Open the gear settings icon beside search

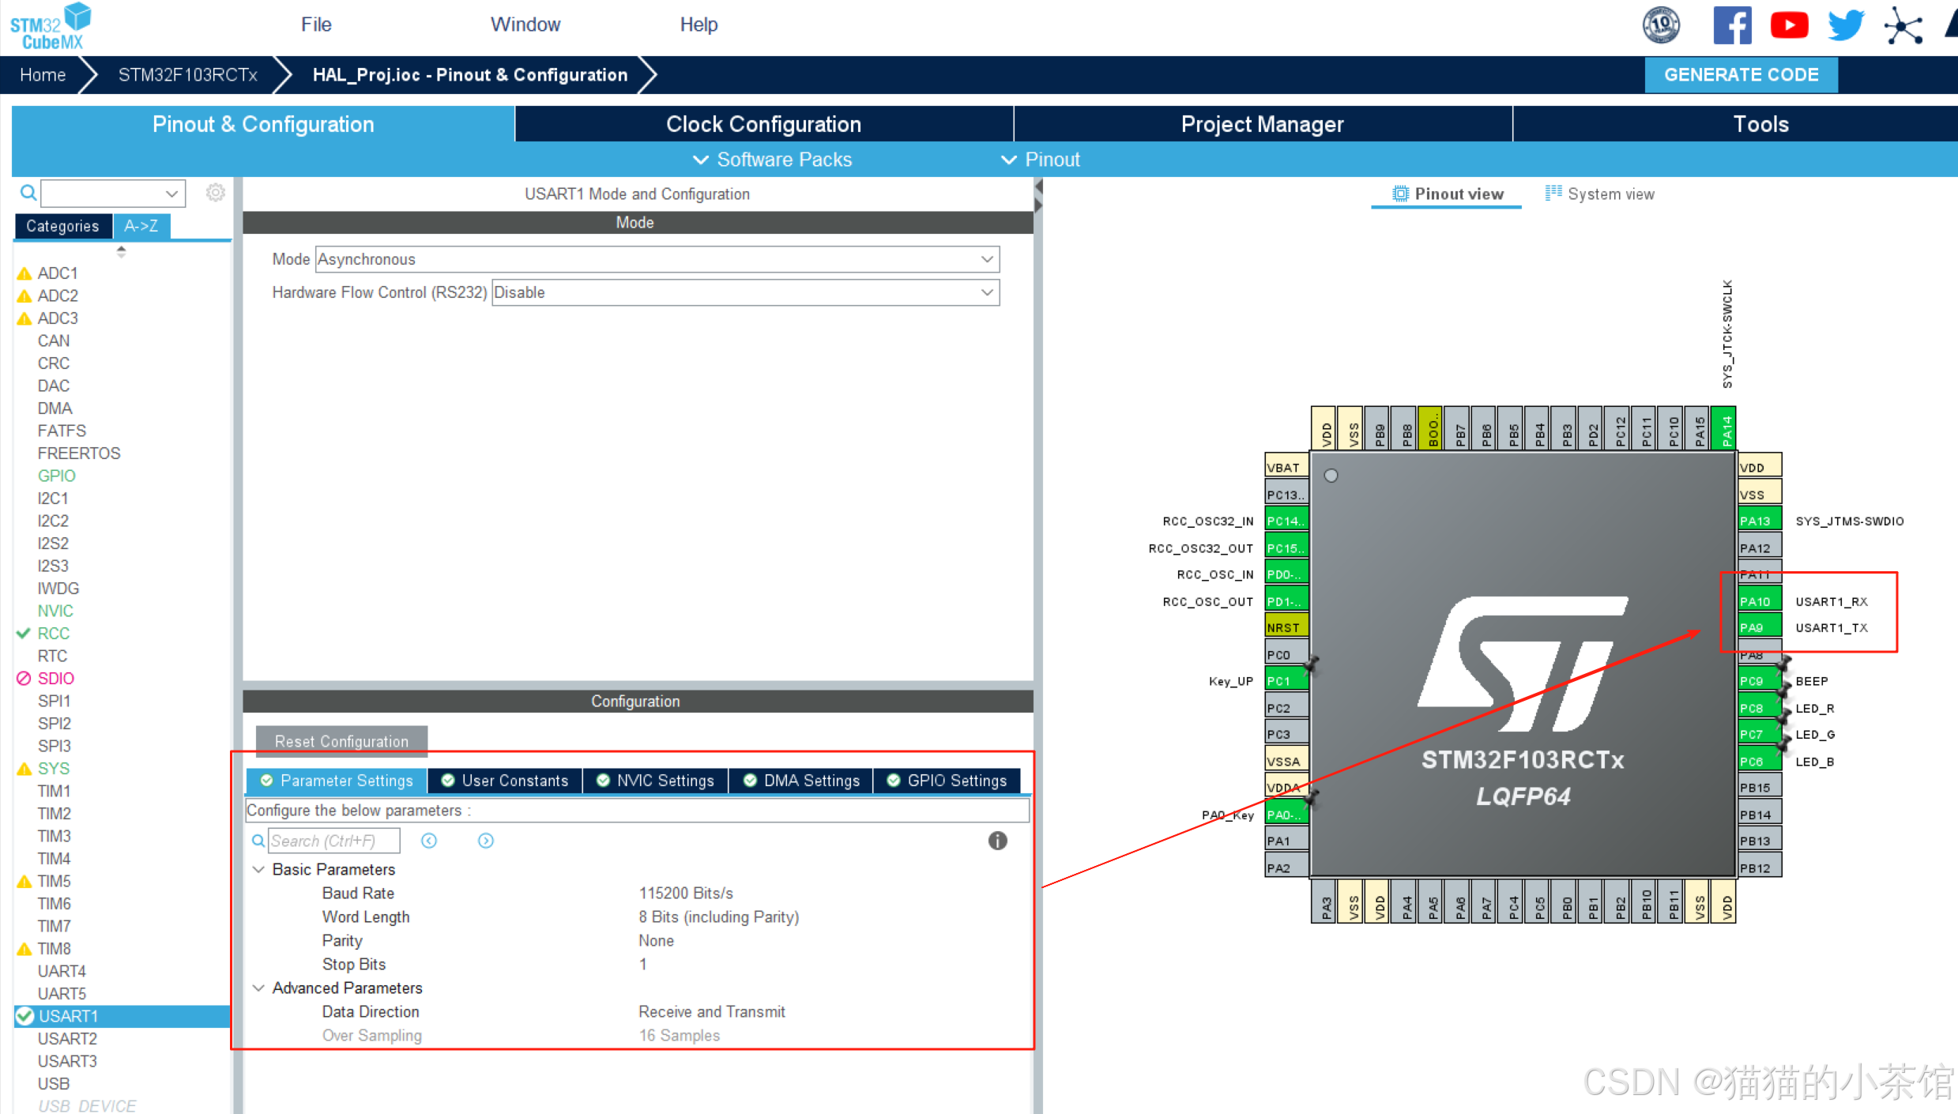click(216, 193)
